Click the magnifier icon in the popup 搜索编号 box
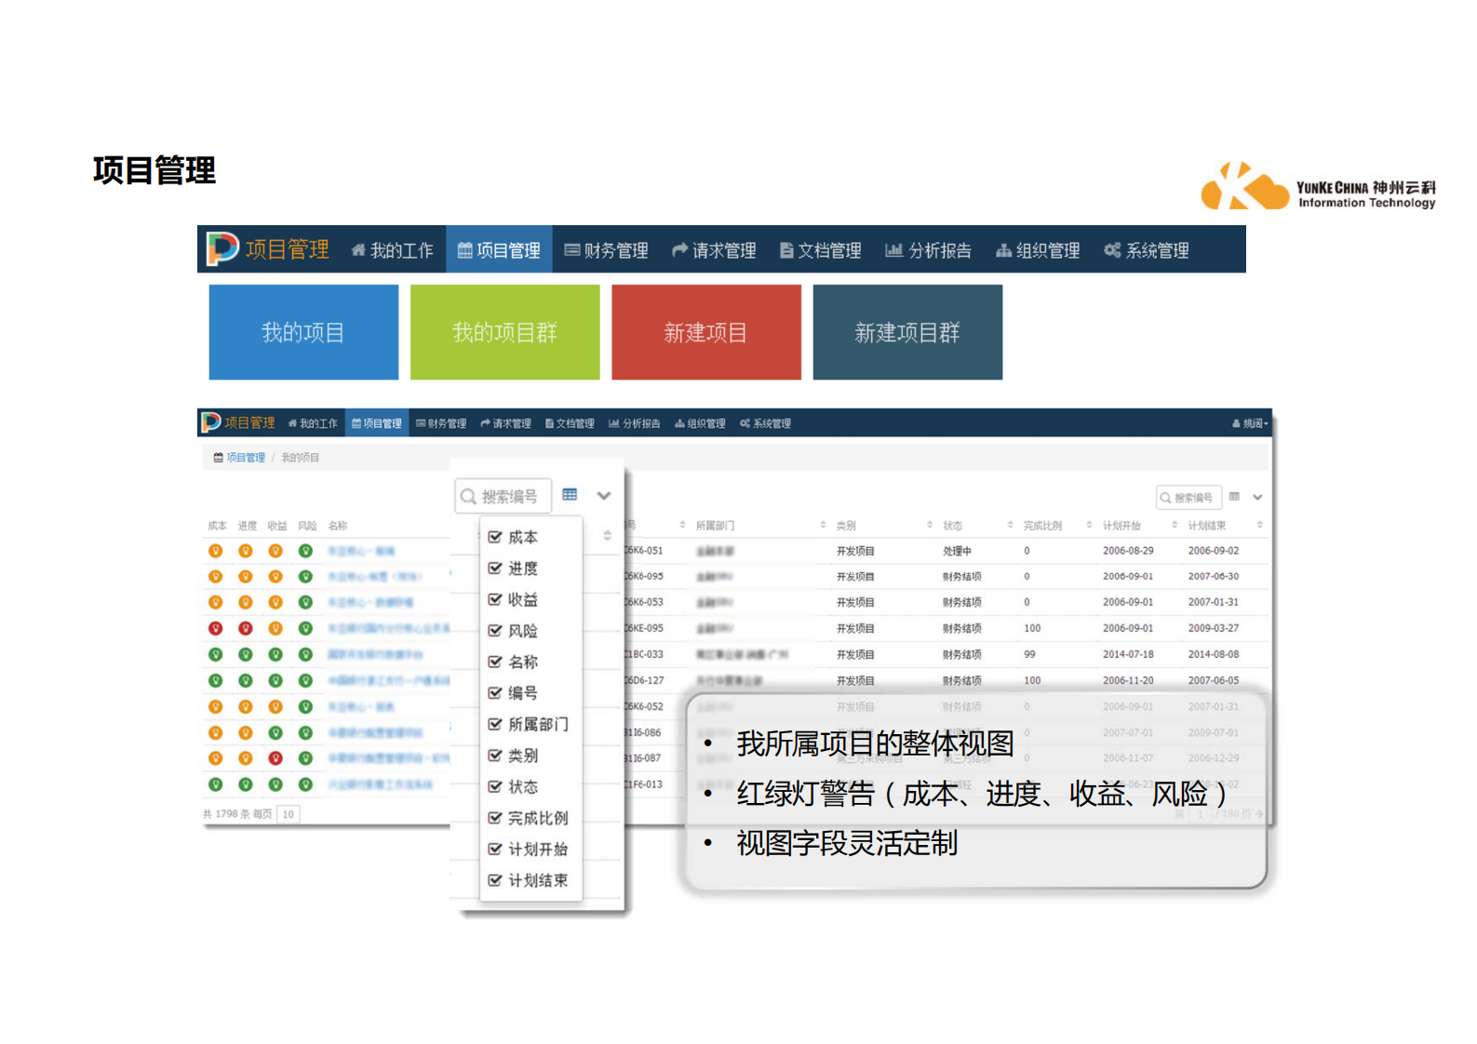The image size is (1477, 1044). pos(469,497)
